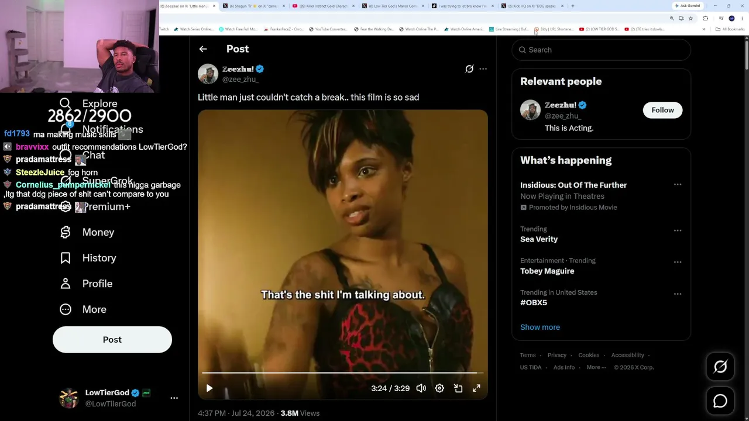The height and width of the screenshot is (421, 749).
Task: Click the Money dollar icon
Action: tap(66, 232)
